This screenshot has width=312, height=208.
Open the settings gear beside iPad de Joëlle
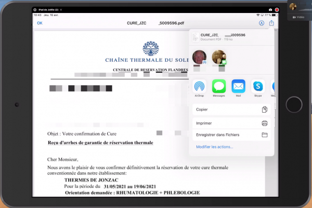tap(35, 9)
